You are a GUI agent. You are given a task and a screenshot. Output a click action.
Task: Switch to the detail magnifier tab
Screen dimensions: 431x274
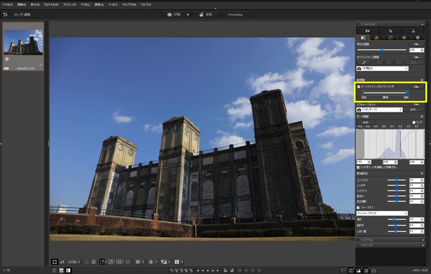(377, 38)
